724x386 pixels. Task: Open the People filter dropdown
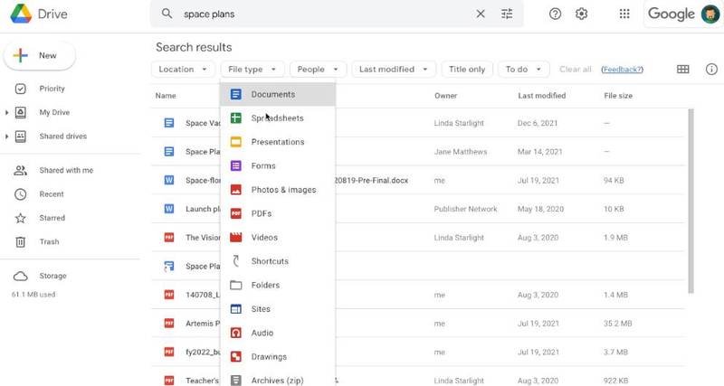coord(318,70)
